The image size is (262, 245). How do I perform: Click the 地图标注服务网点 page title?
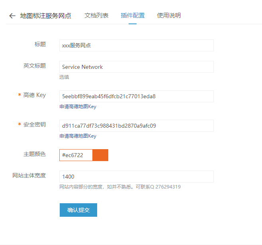coord(46,16)
